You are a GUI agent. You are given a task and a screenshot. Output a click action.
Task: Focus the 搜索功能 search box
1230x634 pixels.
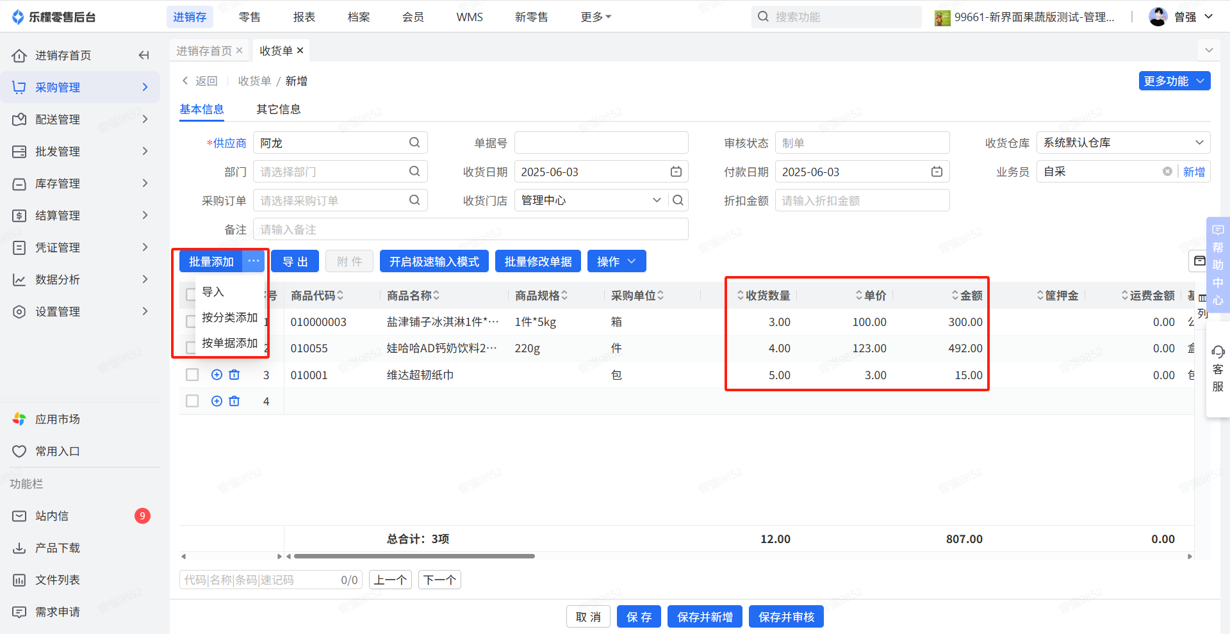(x=836, y=17)
